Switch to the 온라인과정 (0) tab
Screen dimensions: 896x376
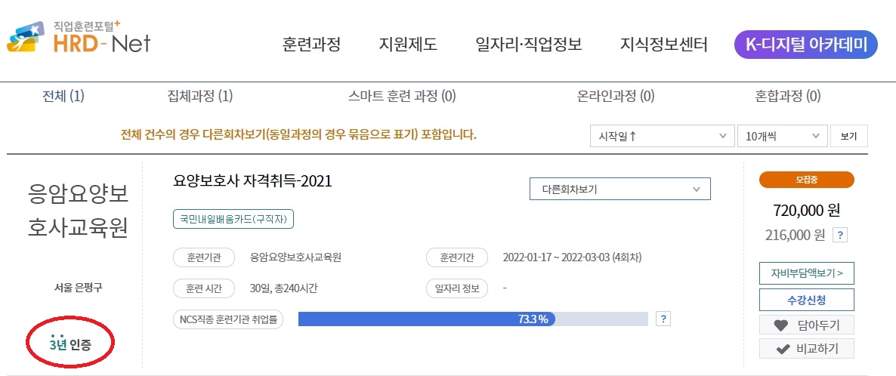[x=616, y=97]
